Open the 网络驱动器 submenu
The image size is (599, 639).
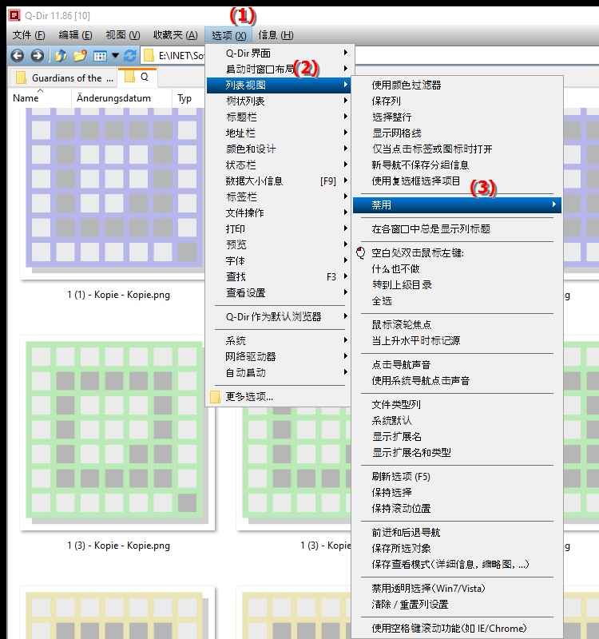(x=279, y=356)
